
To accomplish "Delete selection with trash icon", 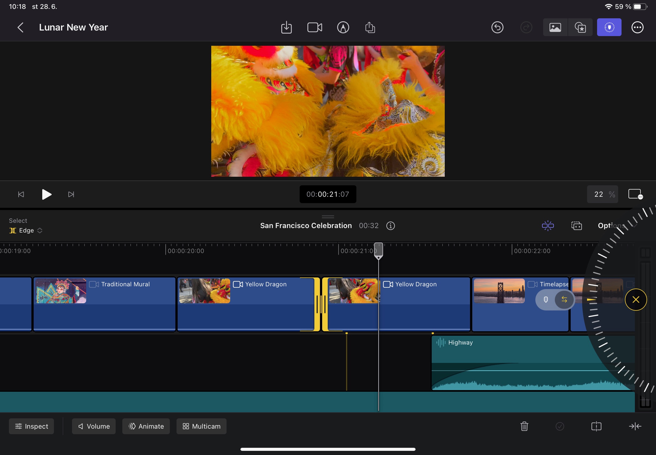I will pos(524,426).
